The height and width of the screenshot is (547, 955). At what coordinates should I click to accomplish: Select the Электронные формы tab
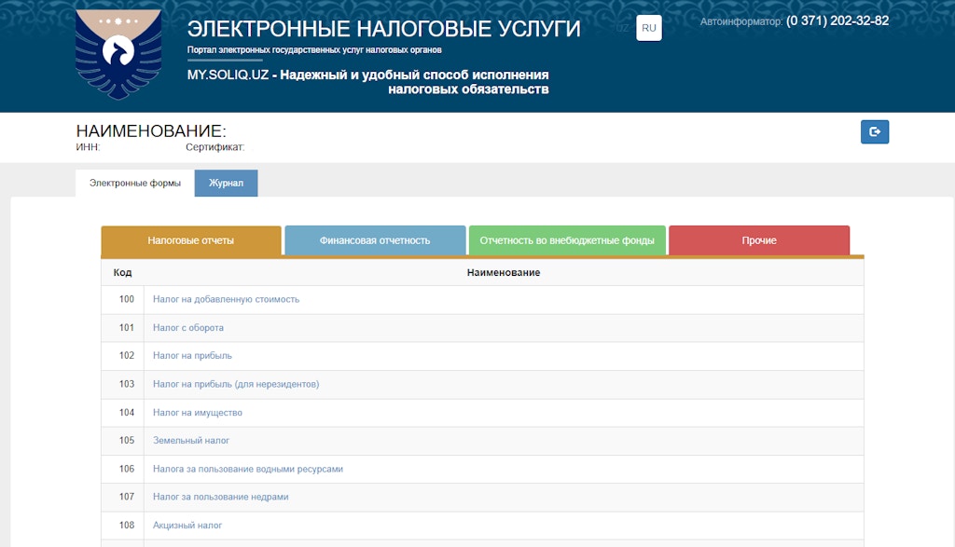click(135, 184)
